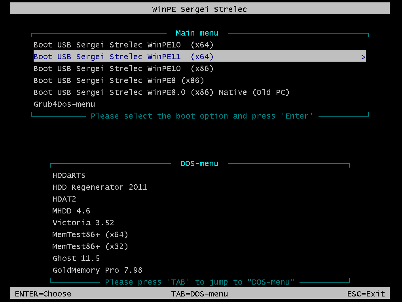This screenshot has width=402, height=302.
Task: Click ENTER=Choose in the bottom bar
Action: tap(43, 294)
